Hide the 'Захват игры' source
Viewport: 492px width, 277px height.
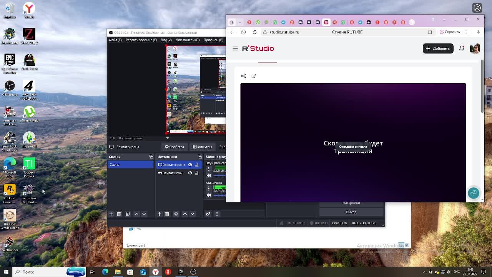190,173
